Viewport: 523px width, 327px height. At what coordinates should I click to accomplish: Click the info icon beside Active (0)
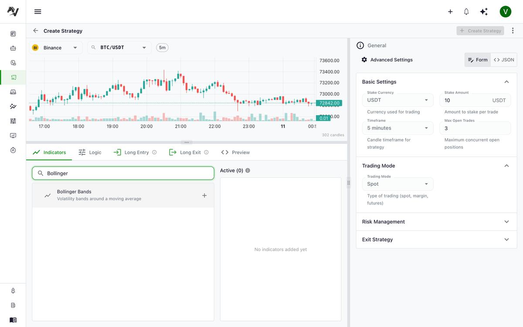pos(248,170)
